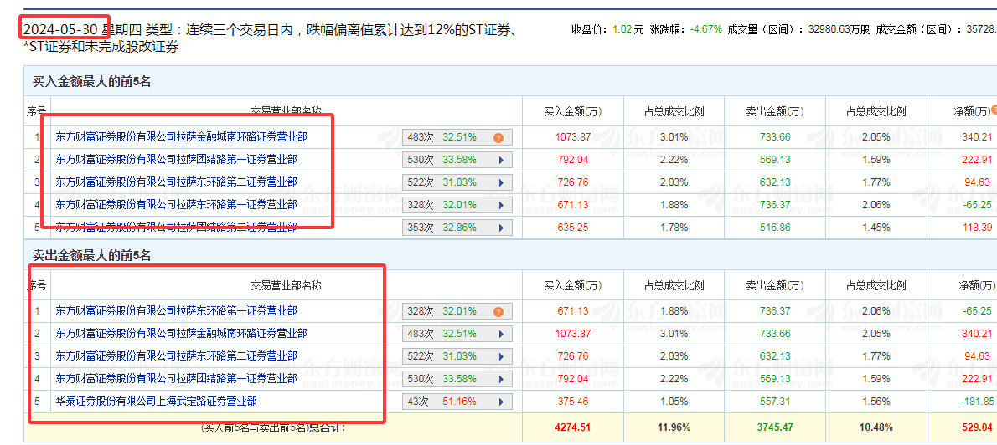
Task: Click 买入金额(万) header in buy table
Action: 573,112
